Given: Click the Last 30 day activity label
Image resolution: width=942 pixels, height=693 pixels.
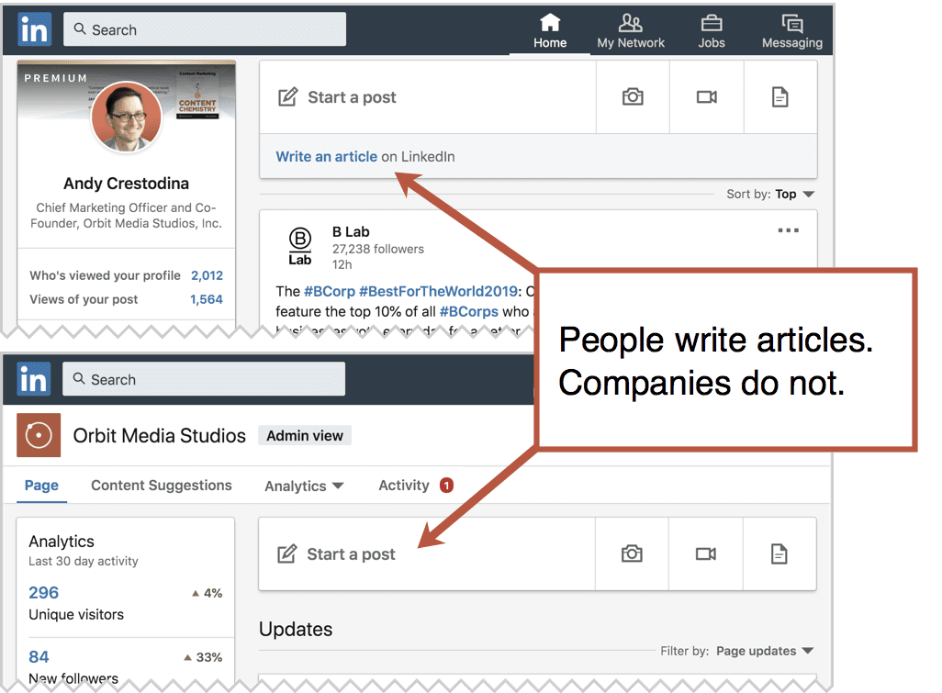Looking at the screenshot, I should [x=84, y=561].
